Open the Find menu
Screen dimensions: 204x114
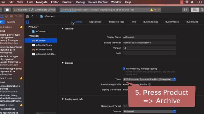pos(30,2)
